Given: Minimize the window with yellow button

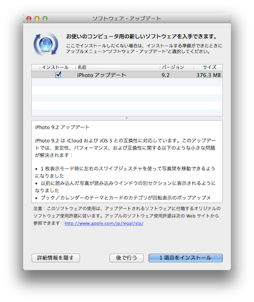Looking at the screenshot, I should click(37, 18).
